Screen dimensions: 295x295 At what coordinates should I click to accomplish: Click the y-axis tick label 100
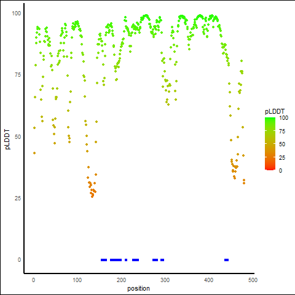tap(17, 14)
